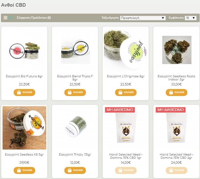
Task: Add Easyjoint Seedless K8 5gr to basket
Action: (24, 170)
